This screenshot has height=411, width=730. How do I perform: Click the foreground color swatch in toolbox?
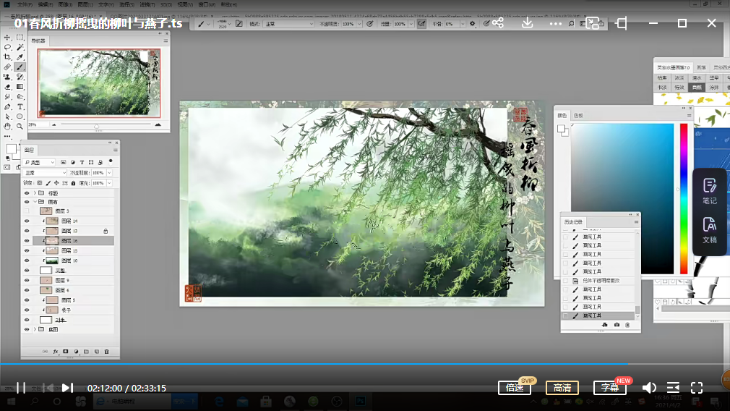(11, 149)
